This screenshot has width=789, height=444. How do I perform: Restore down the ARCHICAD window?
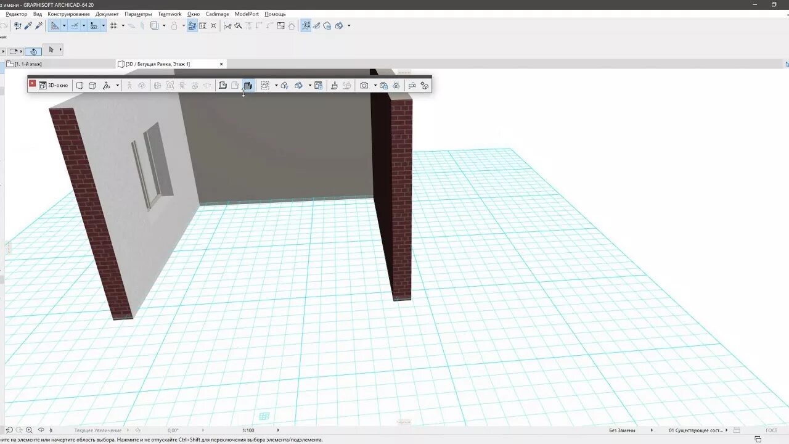pyautogui.click(x=774, y=4)
